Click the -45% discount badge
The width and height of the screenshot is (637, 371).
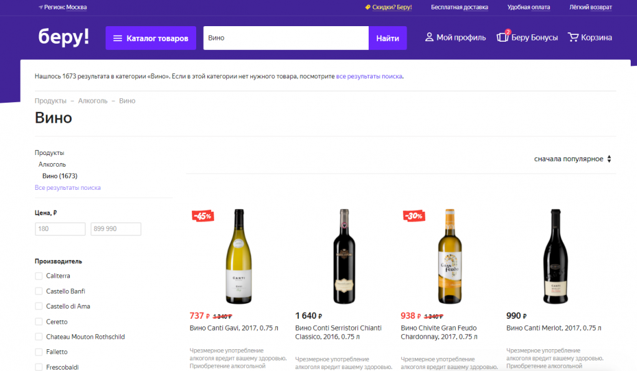click(203, 216)
